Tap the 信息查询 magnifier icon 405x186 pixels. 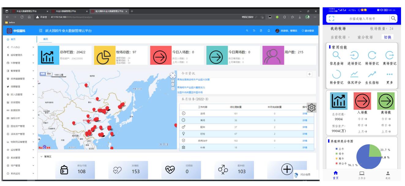(x=336, y=55)
